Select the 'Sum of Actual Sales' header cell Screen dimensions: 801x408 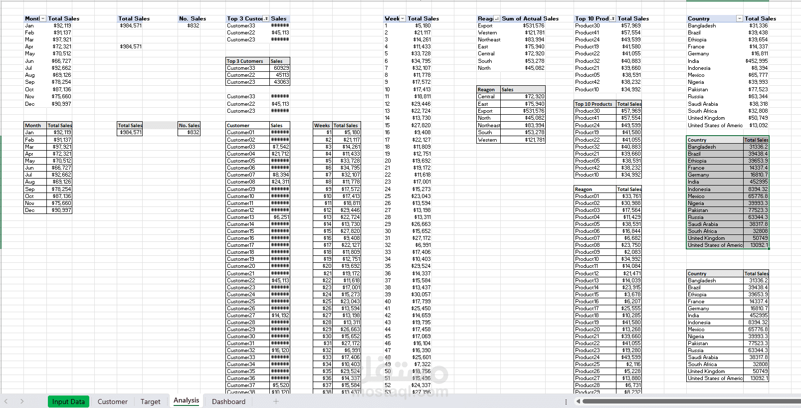tap(530, 18)
